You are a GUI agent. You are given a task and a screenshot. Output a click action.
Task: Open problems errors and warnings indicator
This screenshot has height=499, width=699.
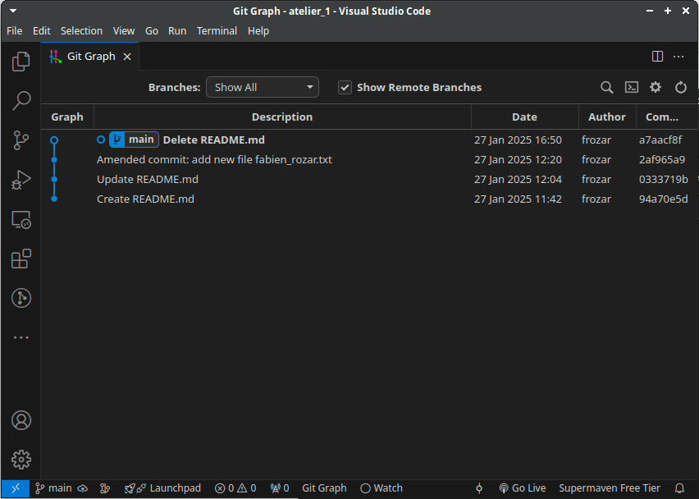point(235,488)
